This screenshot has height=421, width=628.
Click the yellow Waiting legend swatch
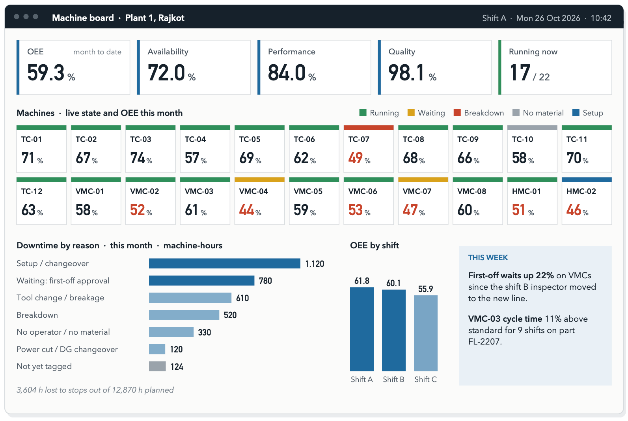click(x=411, y=113)
